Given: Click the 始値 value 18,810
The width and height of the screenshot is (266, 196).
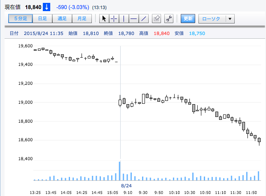Looking at the screenshot, I should click(91, 33).
